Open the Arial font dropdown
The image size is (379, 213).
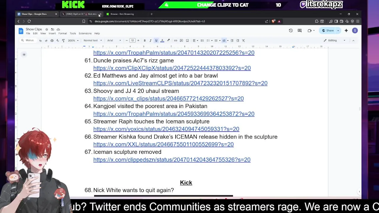pos(114,41)
